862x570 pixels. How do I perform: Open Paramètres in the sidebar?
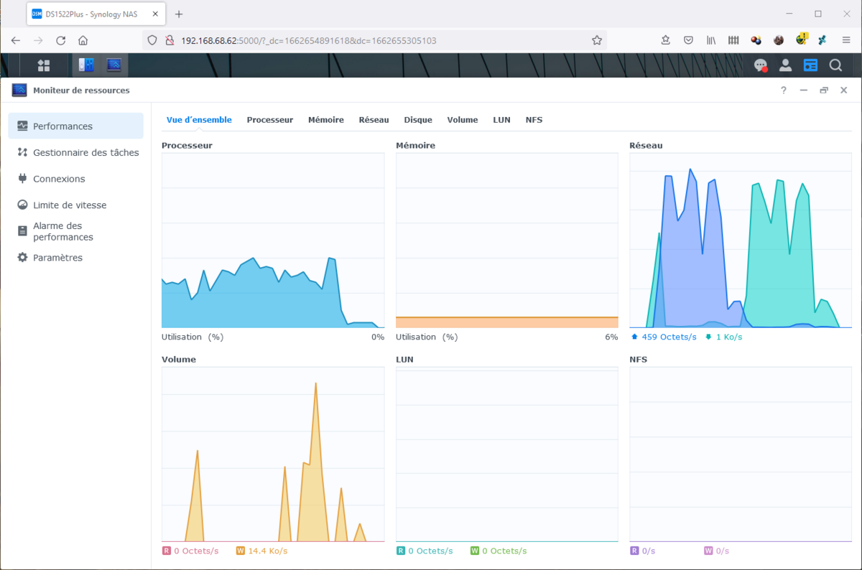pyautogui.click(x=75, y=257)
